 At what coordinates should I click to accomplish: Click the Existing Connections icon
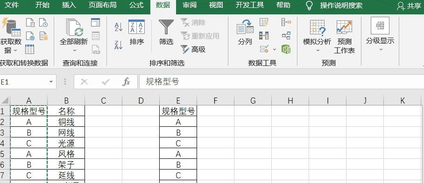43,36
